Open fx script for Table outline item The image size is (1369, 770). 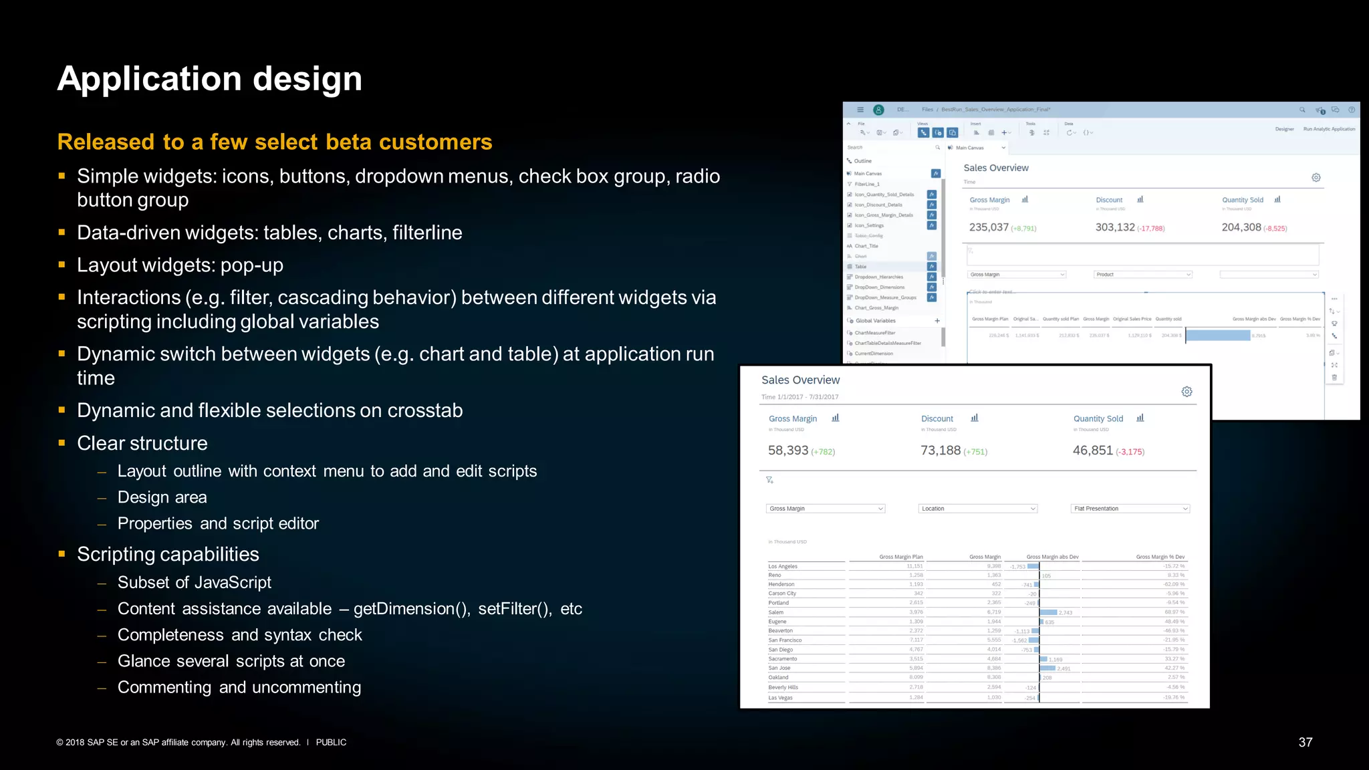pos(932,267)
